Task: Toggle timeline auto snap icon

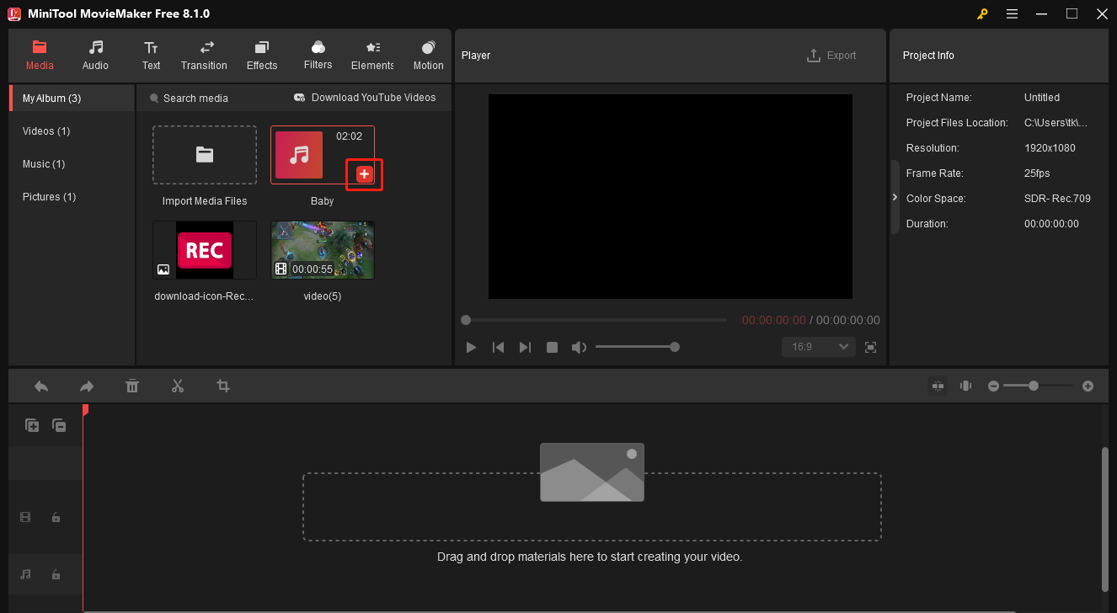Action: pyautogui.click(x=938, y=386)
